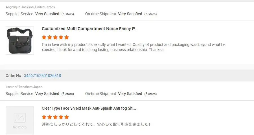Open the Clear Type Face Shield Mask title
This screenshot has width=254, height=135.
[x=89, y=109]
